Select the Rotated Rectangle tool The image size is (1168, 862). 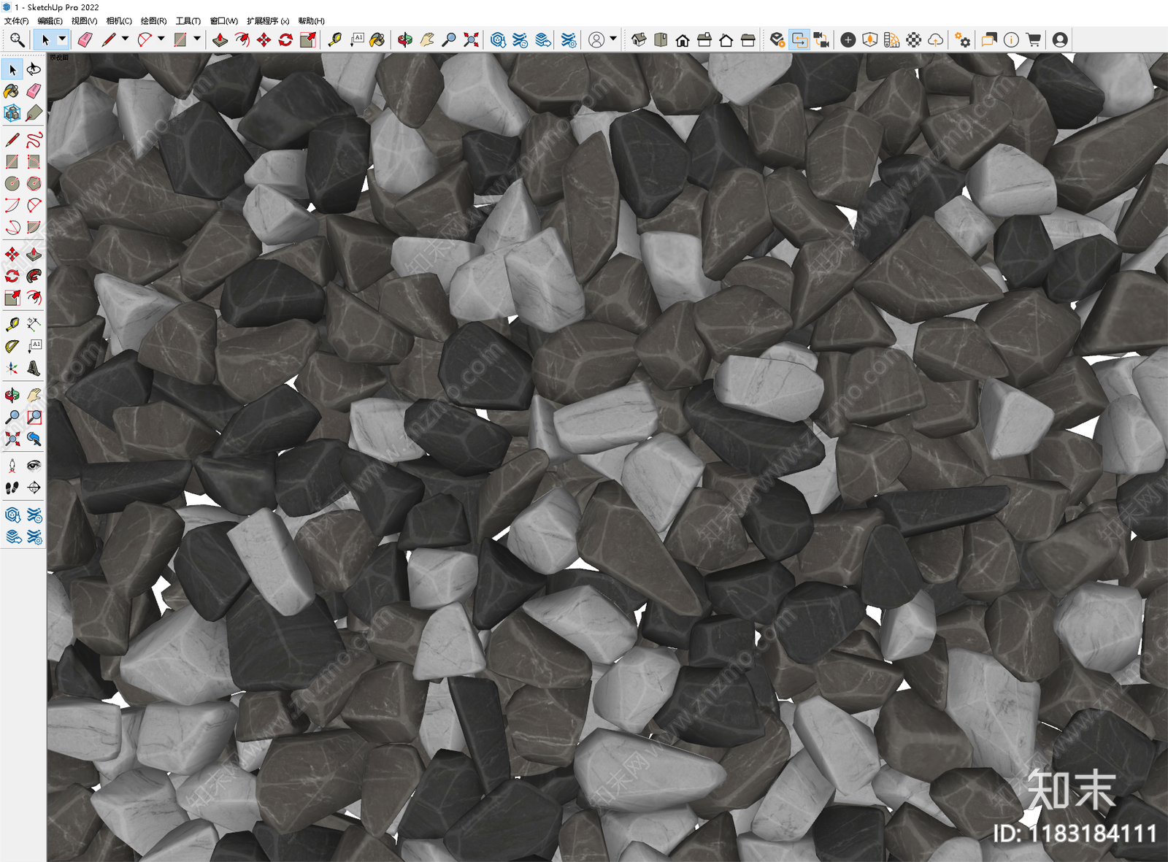pos(34,161)
